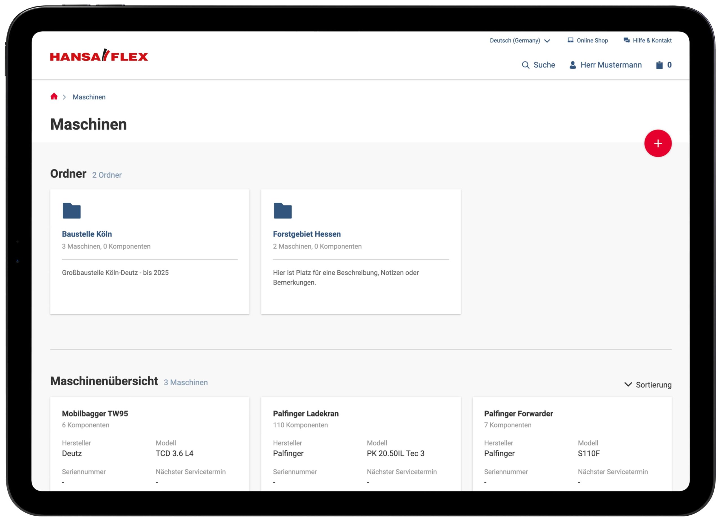The image size is (722, 523).
Task: Click the Maschinen breadcrumb link
Action: (89, 97)
